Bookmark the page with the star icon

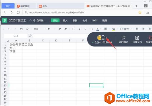point(140,13)
